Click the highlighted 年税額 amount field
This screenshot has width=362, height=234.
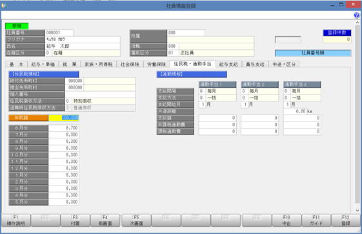point(64,118)
